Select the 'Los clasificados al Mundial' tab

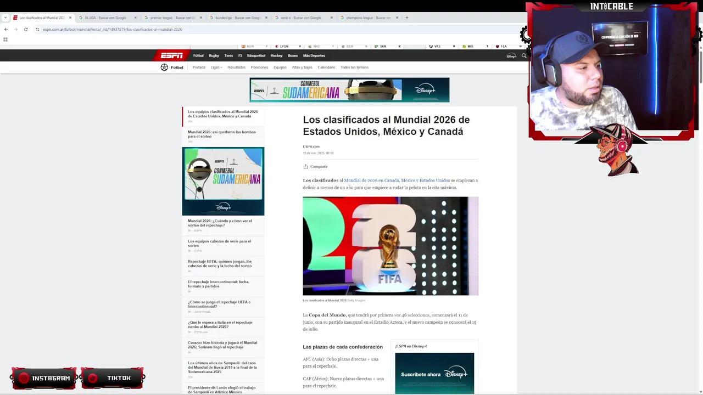point(42,18)
